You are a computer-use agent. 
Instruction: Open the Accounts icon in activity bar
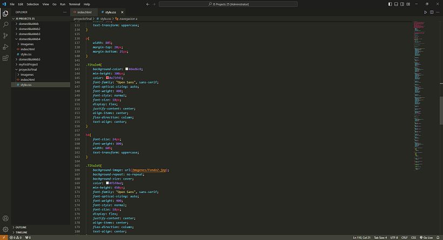point(5,218)
